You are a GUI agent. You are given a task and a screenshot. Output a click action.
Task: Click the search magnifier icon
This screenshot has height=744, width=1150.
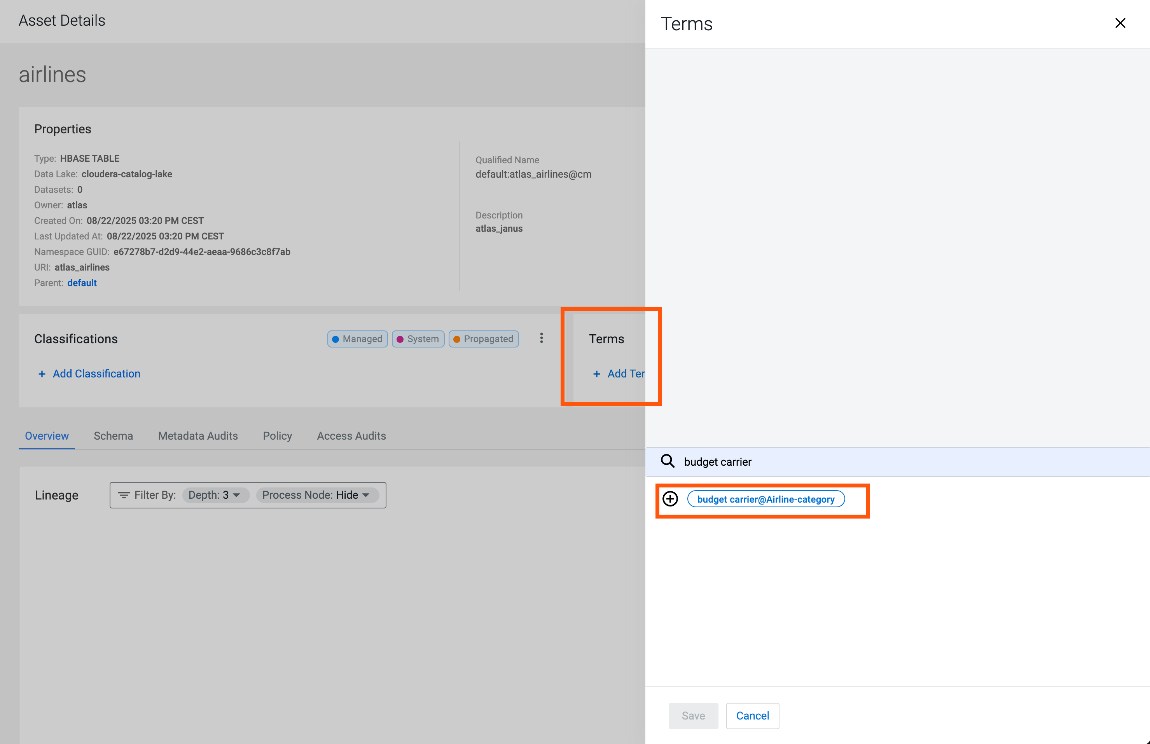[x=667, y=461]
